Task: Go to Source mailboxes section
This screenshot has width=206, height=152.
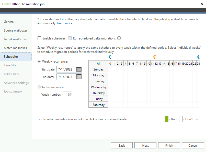Action: [x=16, y=31]
